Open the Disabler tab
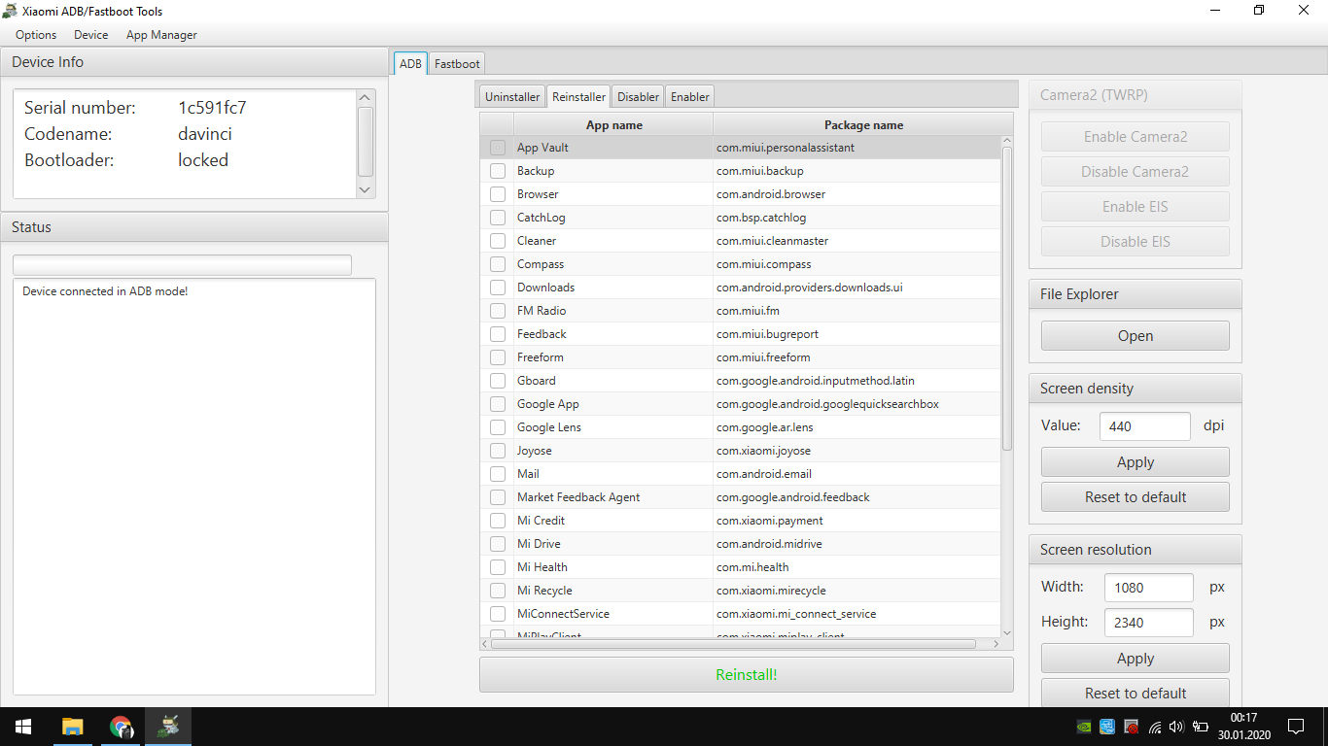Screen dimensions: 1328x746 click(638, 96)
